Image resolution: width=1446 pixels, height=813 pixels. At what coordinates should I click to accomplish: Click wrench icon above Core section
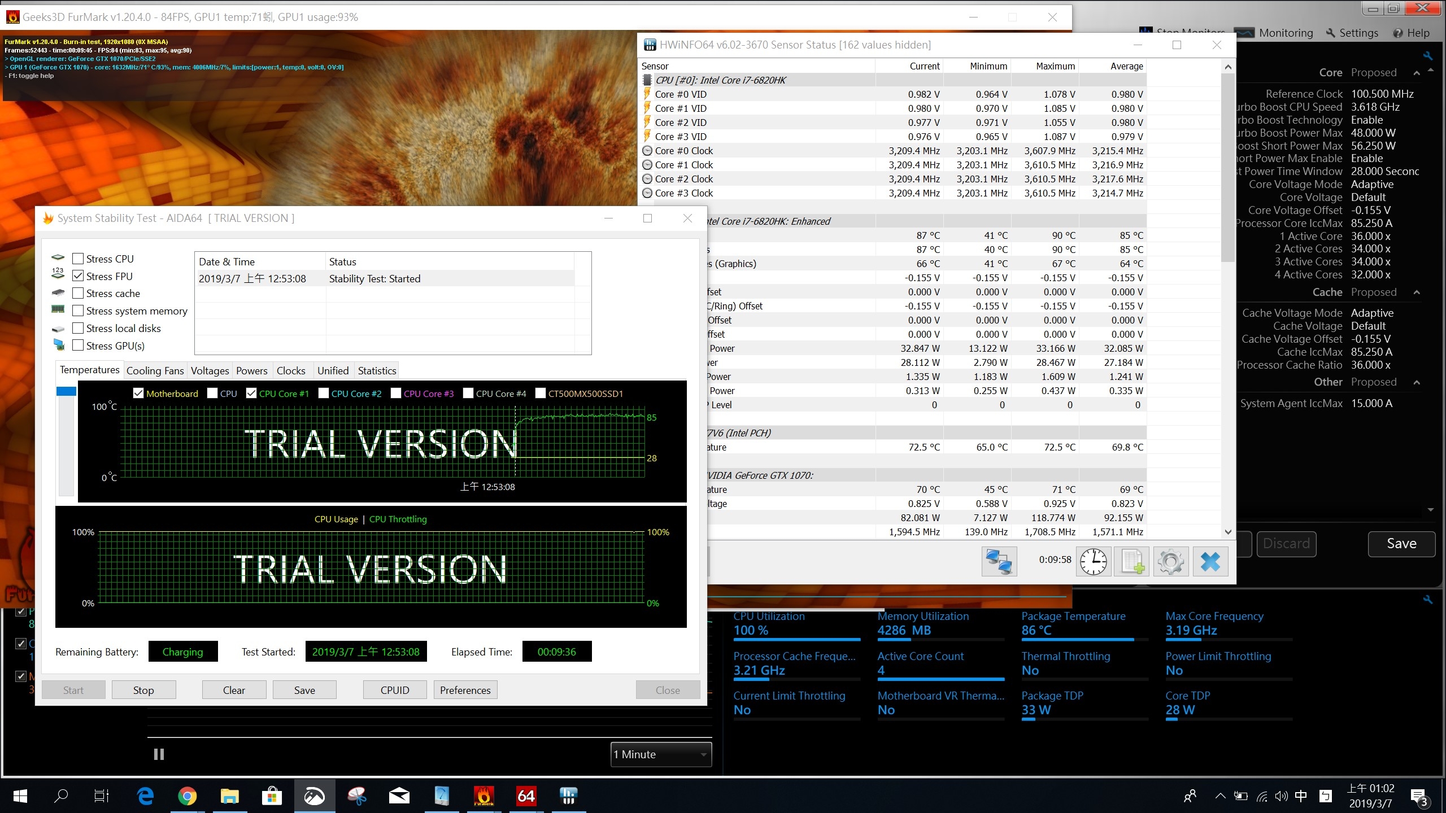(1427, 55)
